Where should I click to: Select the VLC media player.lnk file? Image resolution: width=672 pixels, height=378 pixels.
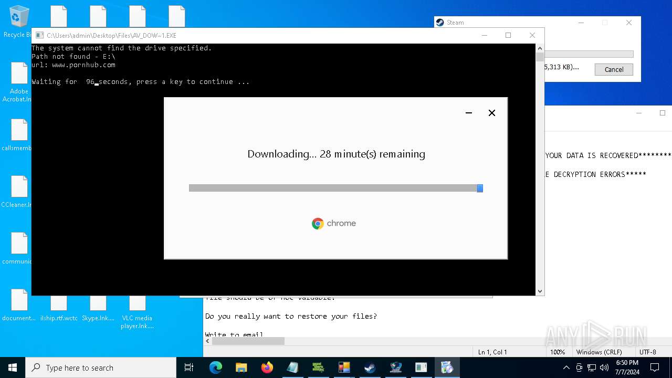click(x=138, y=313)
